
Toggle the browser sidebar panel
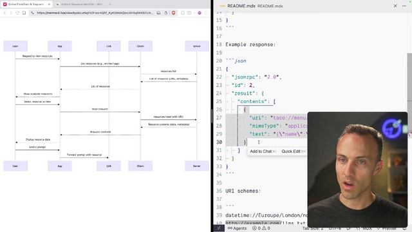point(183,13)
